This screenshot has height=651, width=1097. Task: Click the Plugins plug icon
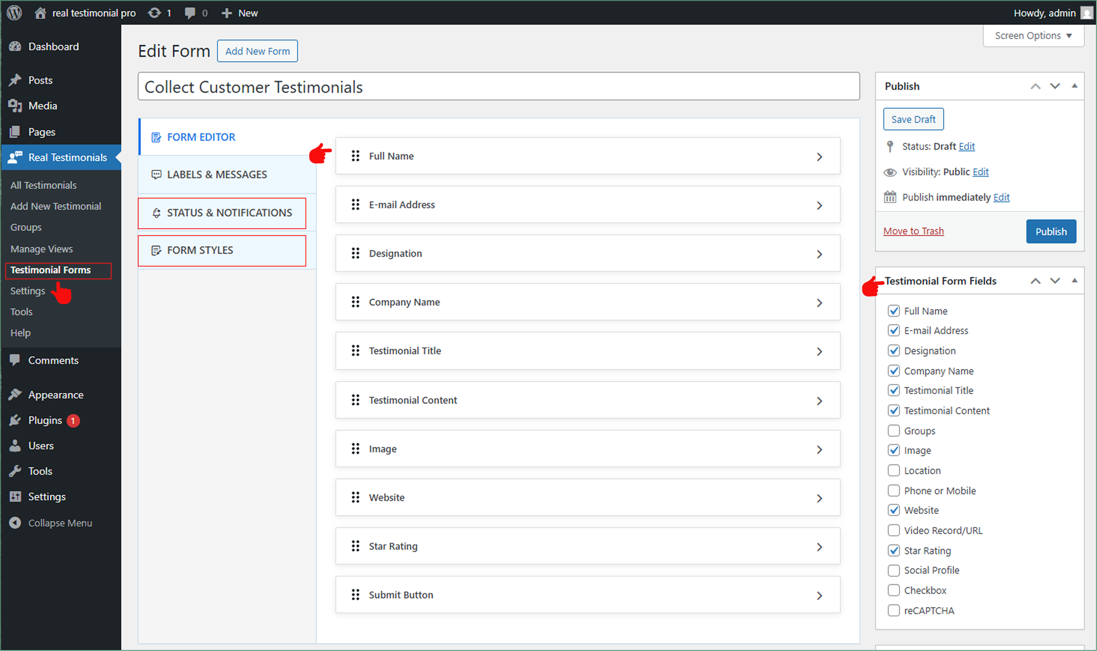pos(15,420)
